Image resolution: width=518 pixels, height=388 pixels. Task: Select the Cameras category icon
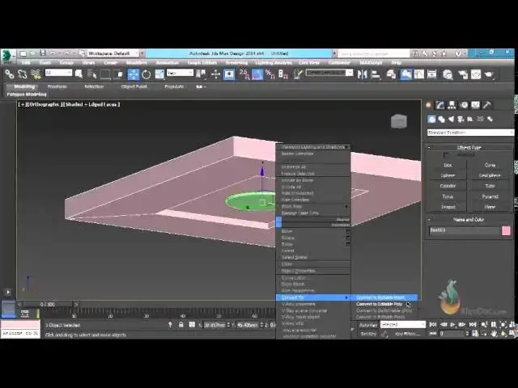[461, 119]
